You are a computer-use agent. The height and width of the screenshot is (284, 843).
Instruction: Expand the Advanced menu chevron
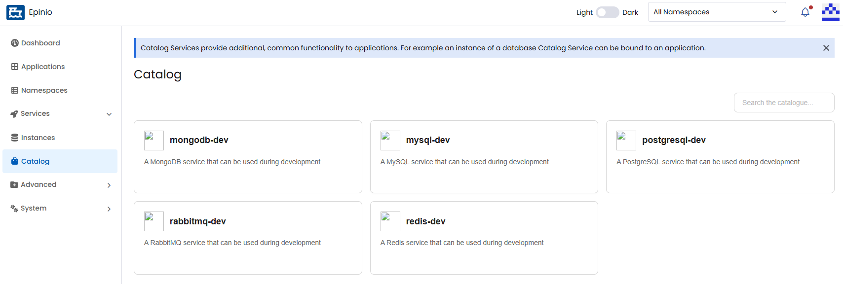[x=109, y=185]
